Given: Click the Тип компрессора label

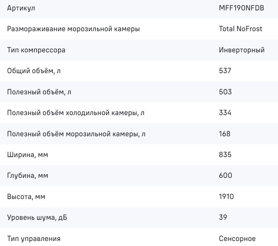Looking at the screenshot, I should coord(36,50).
